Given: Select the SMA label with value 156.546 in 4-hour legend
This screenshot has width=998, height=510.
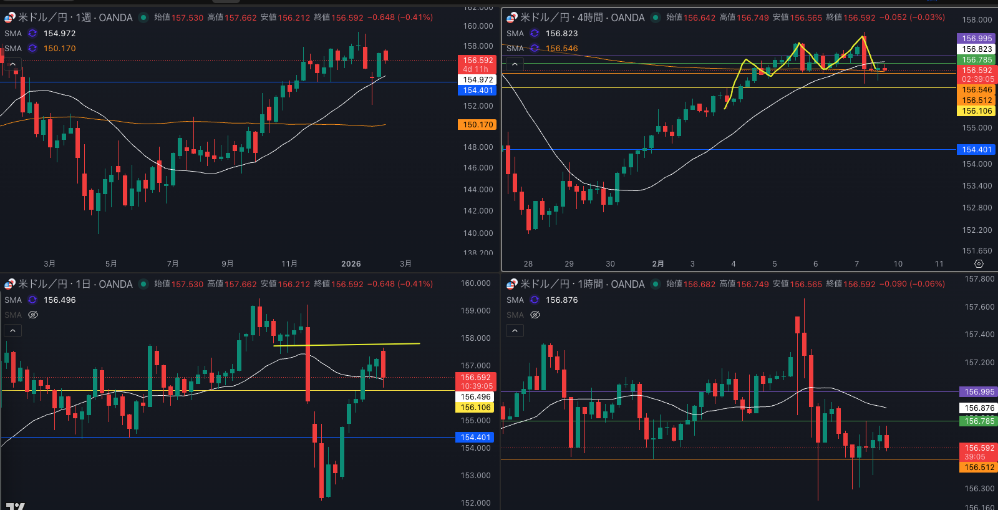Looking at the screenshot, I should coord(515,48).
